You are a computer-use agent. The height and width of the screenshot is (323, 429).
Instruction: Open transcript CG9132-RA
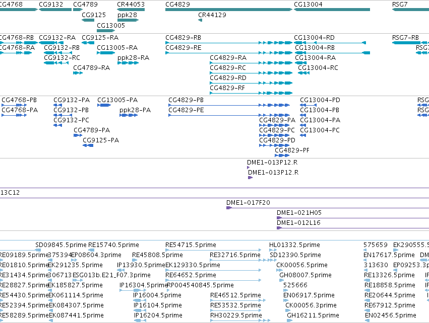(57, 38)
